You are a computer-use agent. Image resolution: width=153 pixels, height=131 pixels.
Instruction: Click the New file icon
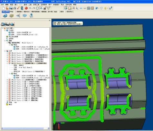tap(3, 8)
